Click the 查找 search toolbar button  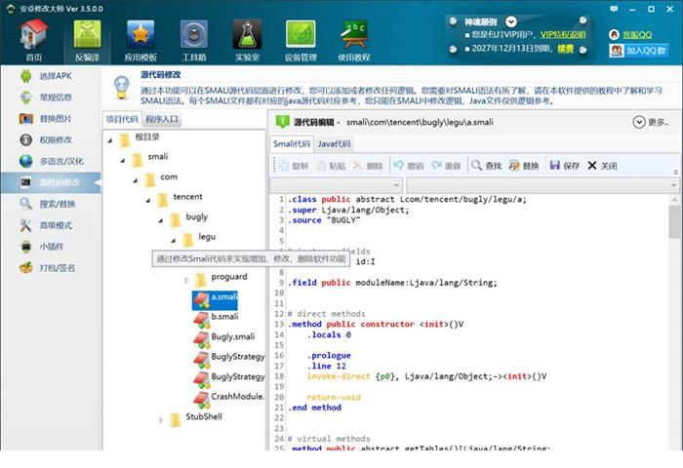pos(486,166)
